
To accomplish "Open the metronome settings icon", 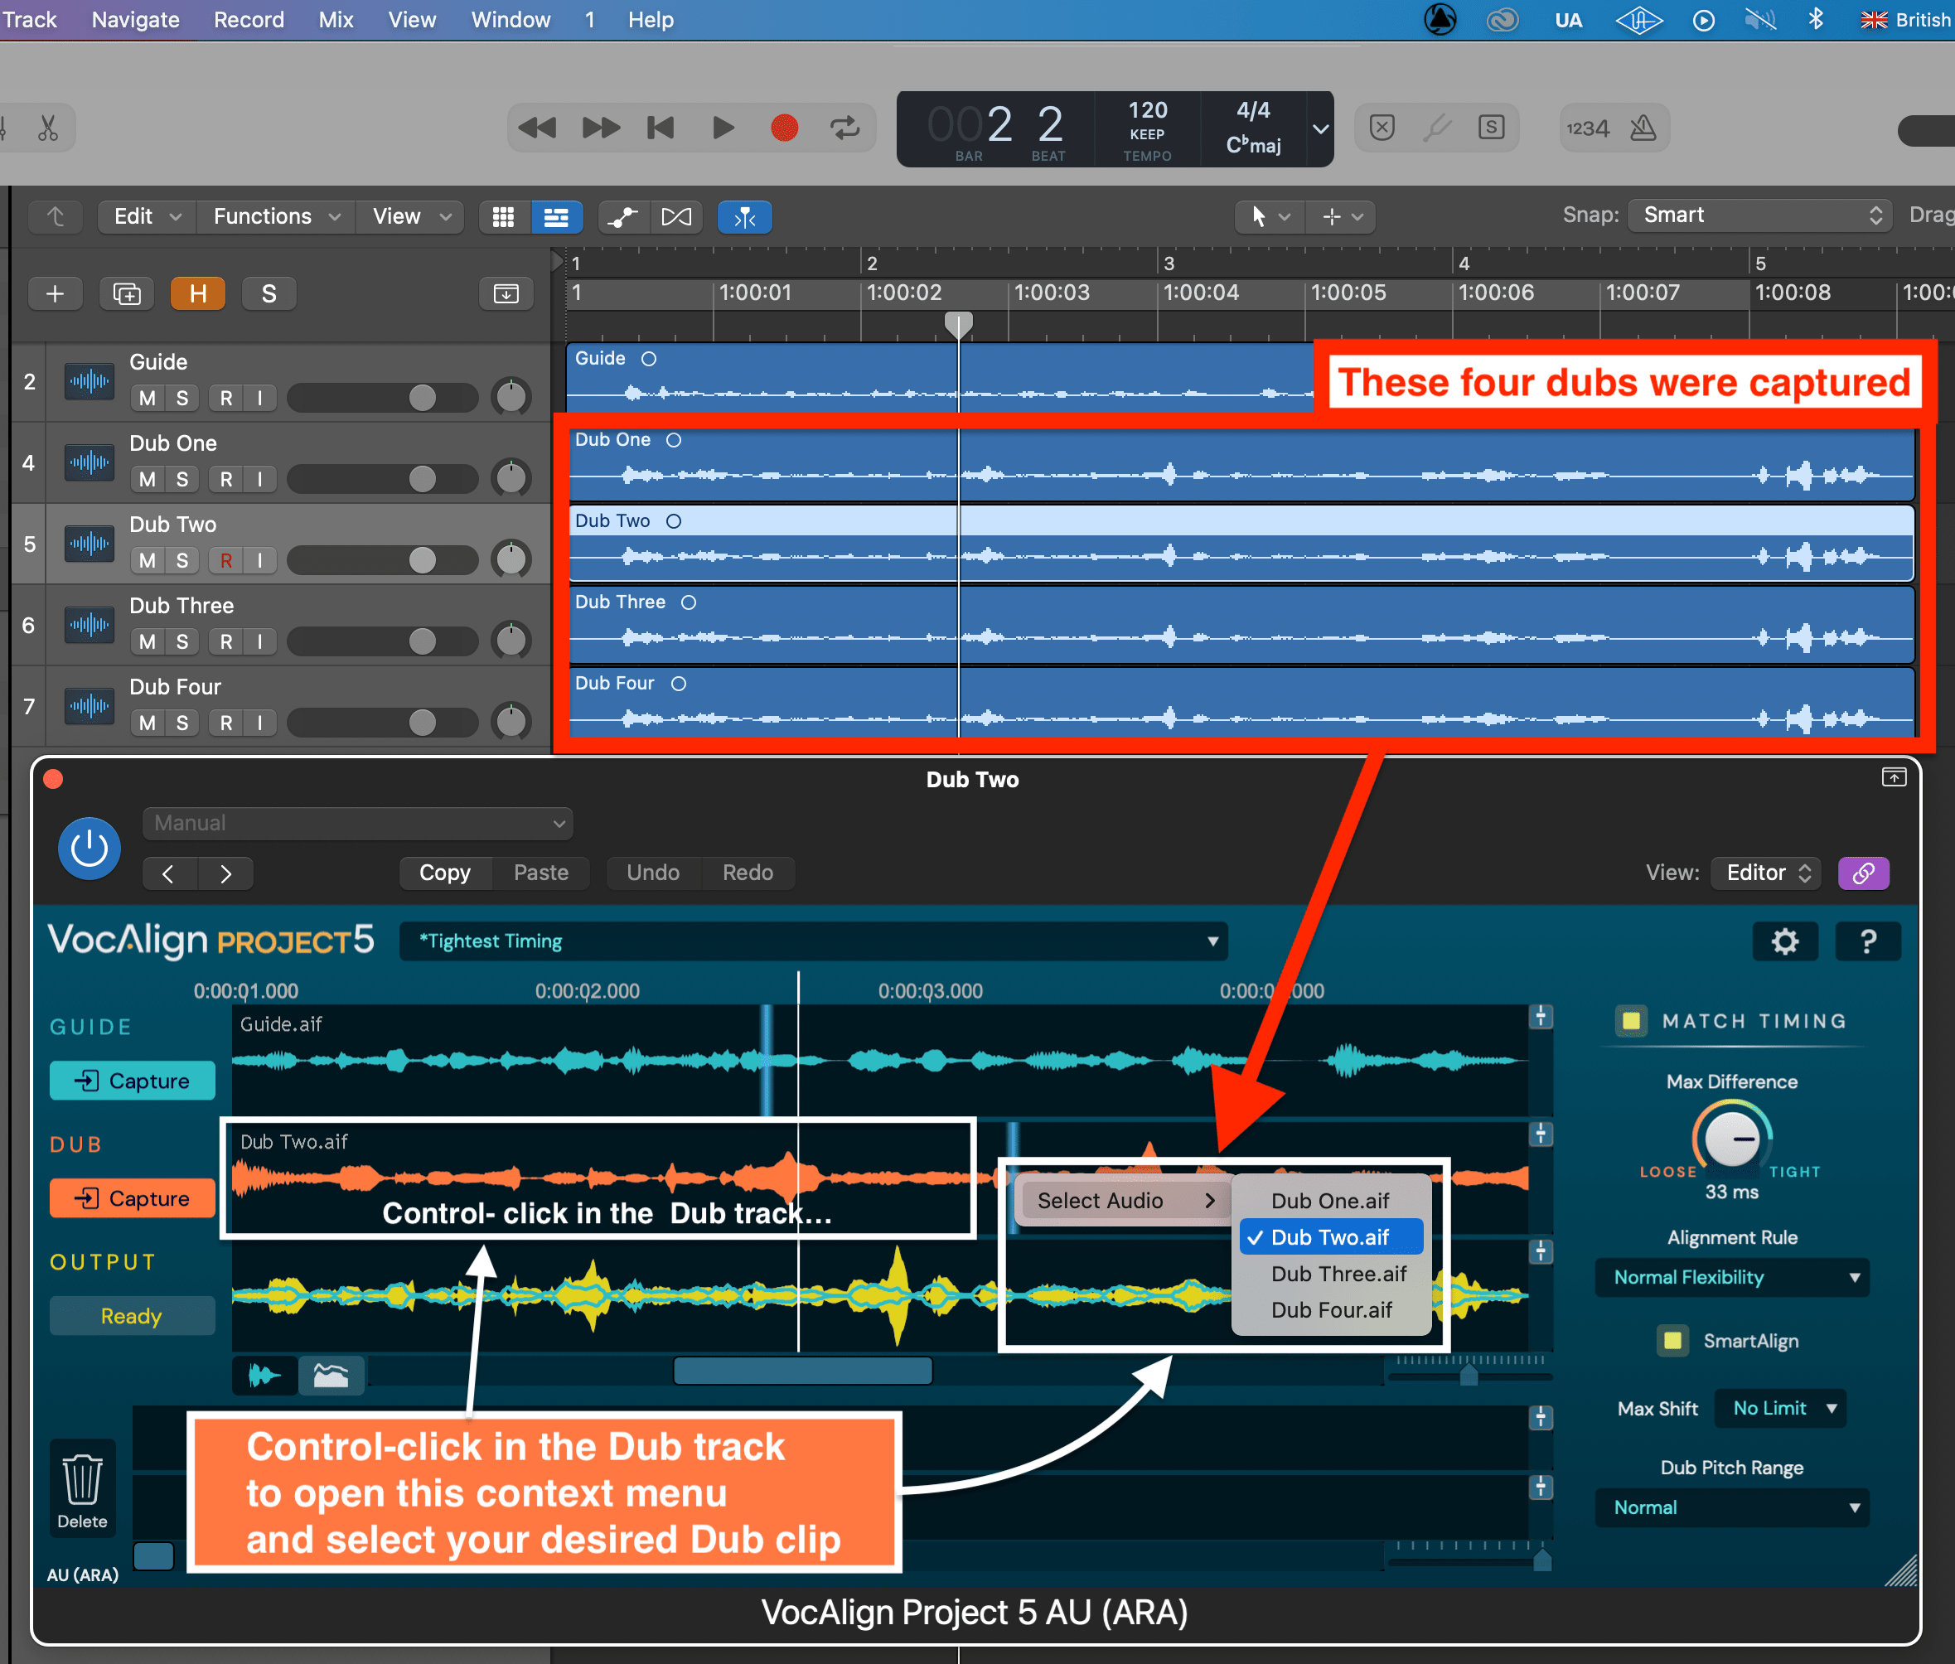I will point(1642,128).
